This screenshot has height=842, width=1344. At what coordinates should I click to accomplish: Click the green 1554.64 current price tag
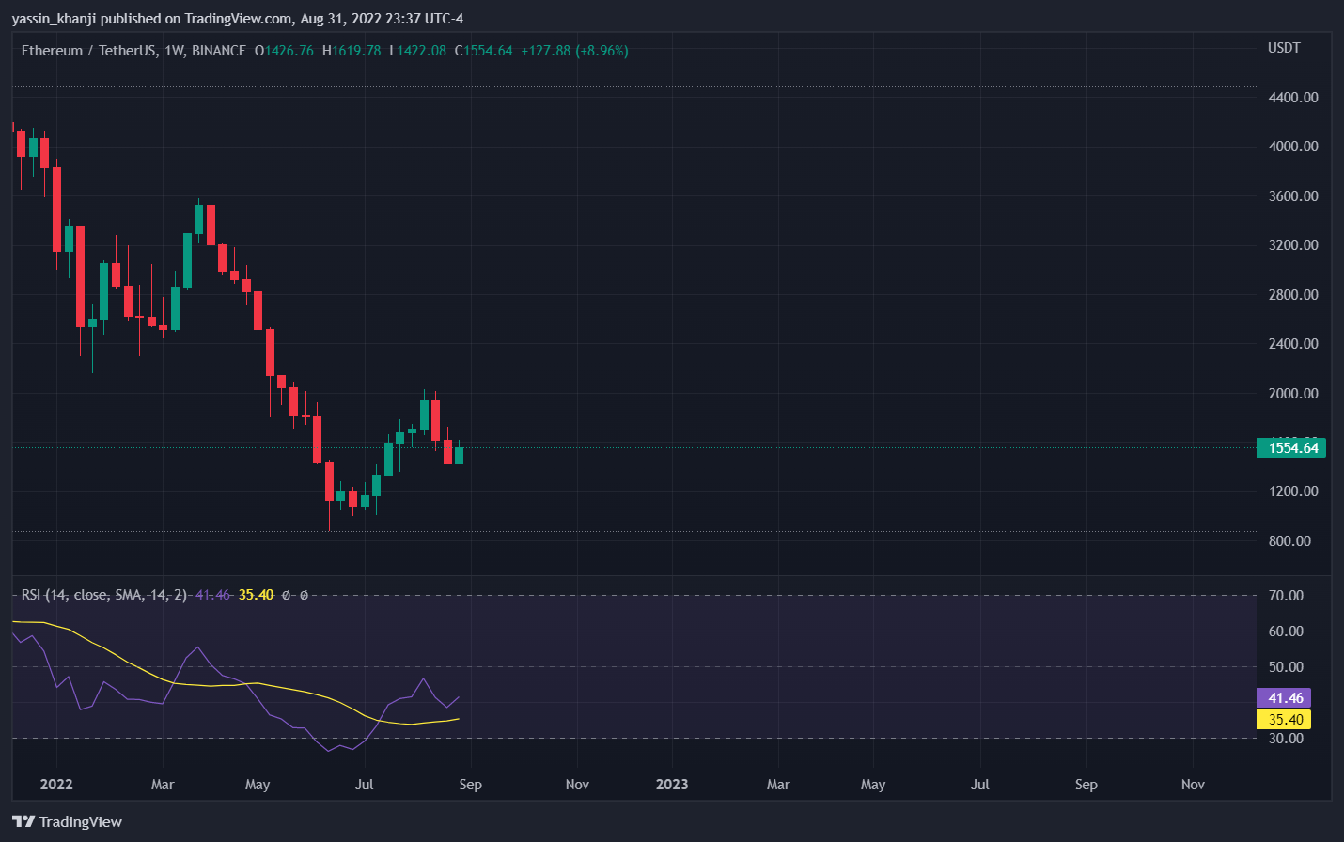point(1291,447)
